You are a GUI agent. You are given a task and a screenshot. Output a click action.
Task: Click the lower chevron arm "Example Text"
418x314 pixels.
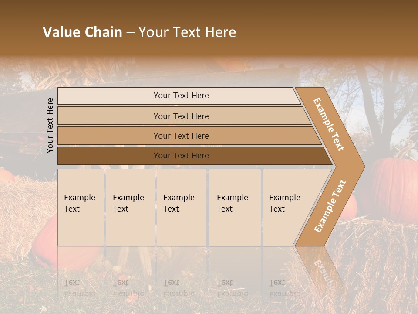point(330,206)
